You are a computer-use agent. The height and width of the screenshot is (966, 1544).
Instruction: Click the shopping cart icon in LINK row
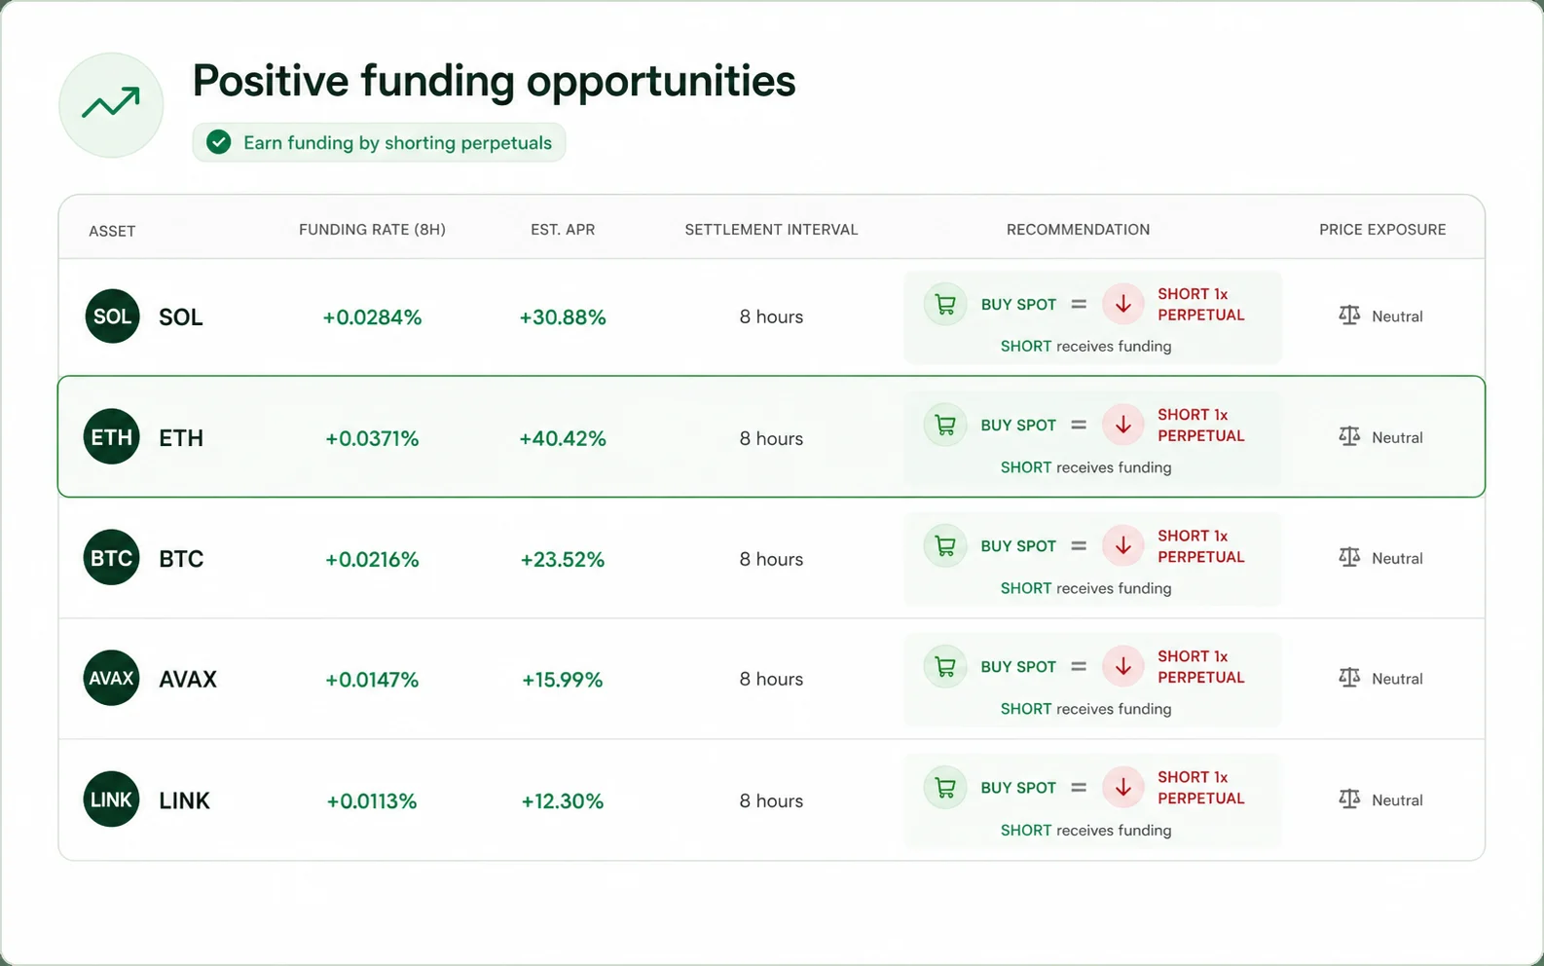[945, 787]
